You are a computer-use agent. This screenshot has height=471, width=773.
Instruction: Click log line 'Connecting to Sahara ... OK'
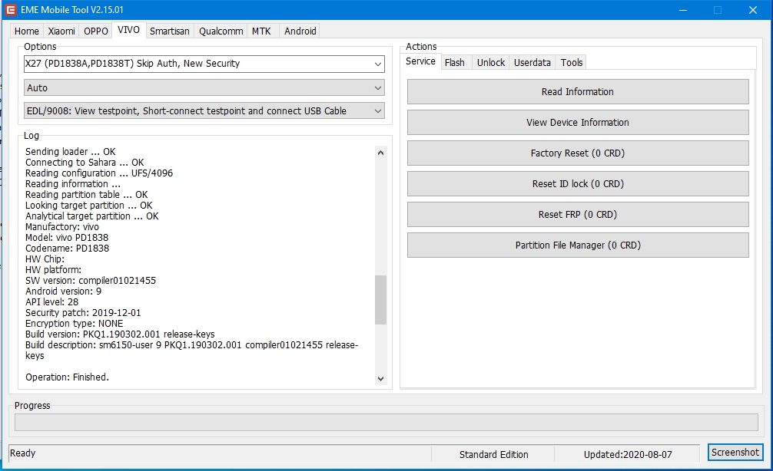tap(85, 163)
